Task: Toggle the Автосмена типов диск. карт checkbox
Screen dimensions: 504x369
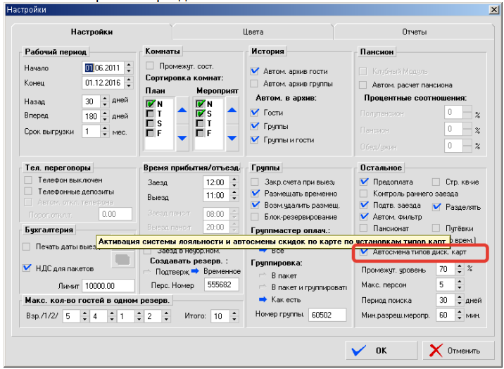Action: pyautogui.click(x=364, y=252)
